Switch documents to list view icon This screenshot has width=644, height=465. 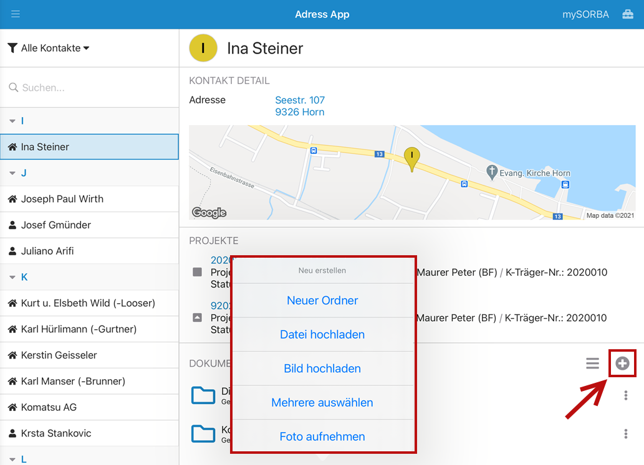[x=592, y=364]
